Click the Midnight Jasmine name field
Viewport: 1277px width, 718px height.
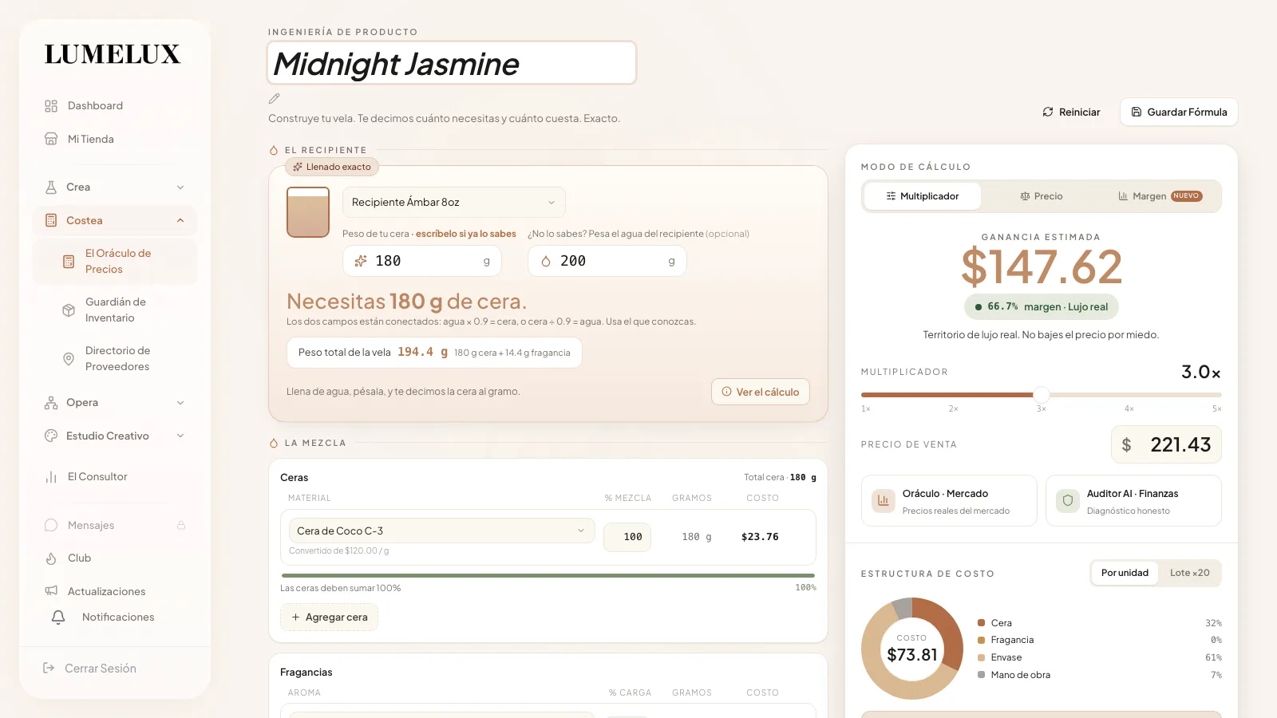point(452,63)
